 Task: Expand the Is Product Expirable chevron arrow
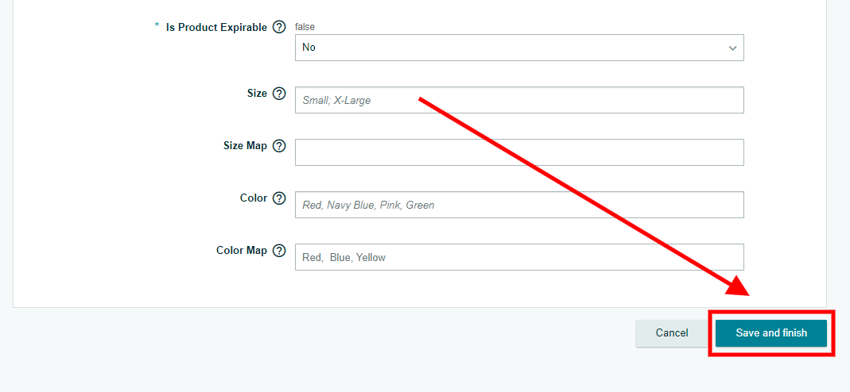733,48
